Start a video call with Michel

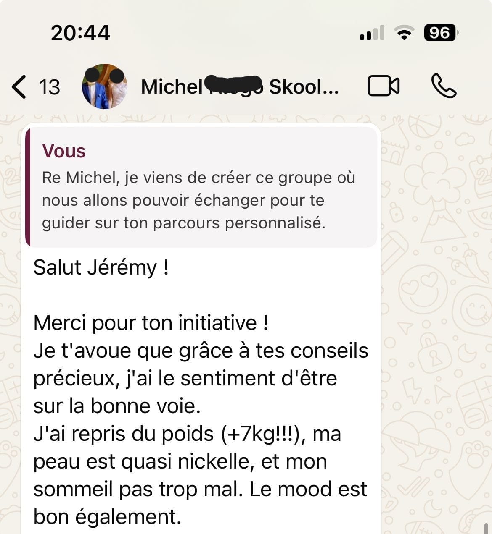pos(384,86)
